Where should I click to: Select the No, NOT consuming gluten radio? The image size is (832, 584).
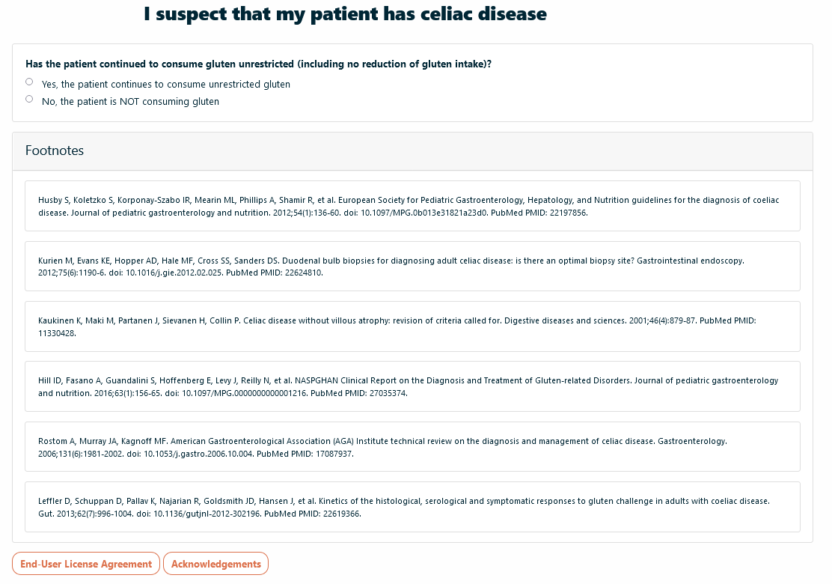pos(29,99)
